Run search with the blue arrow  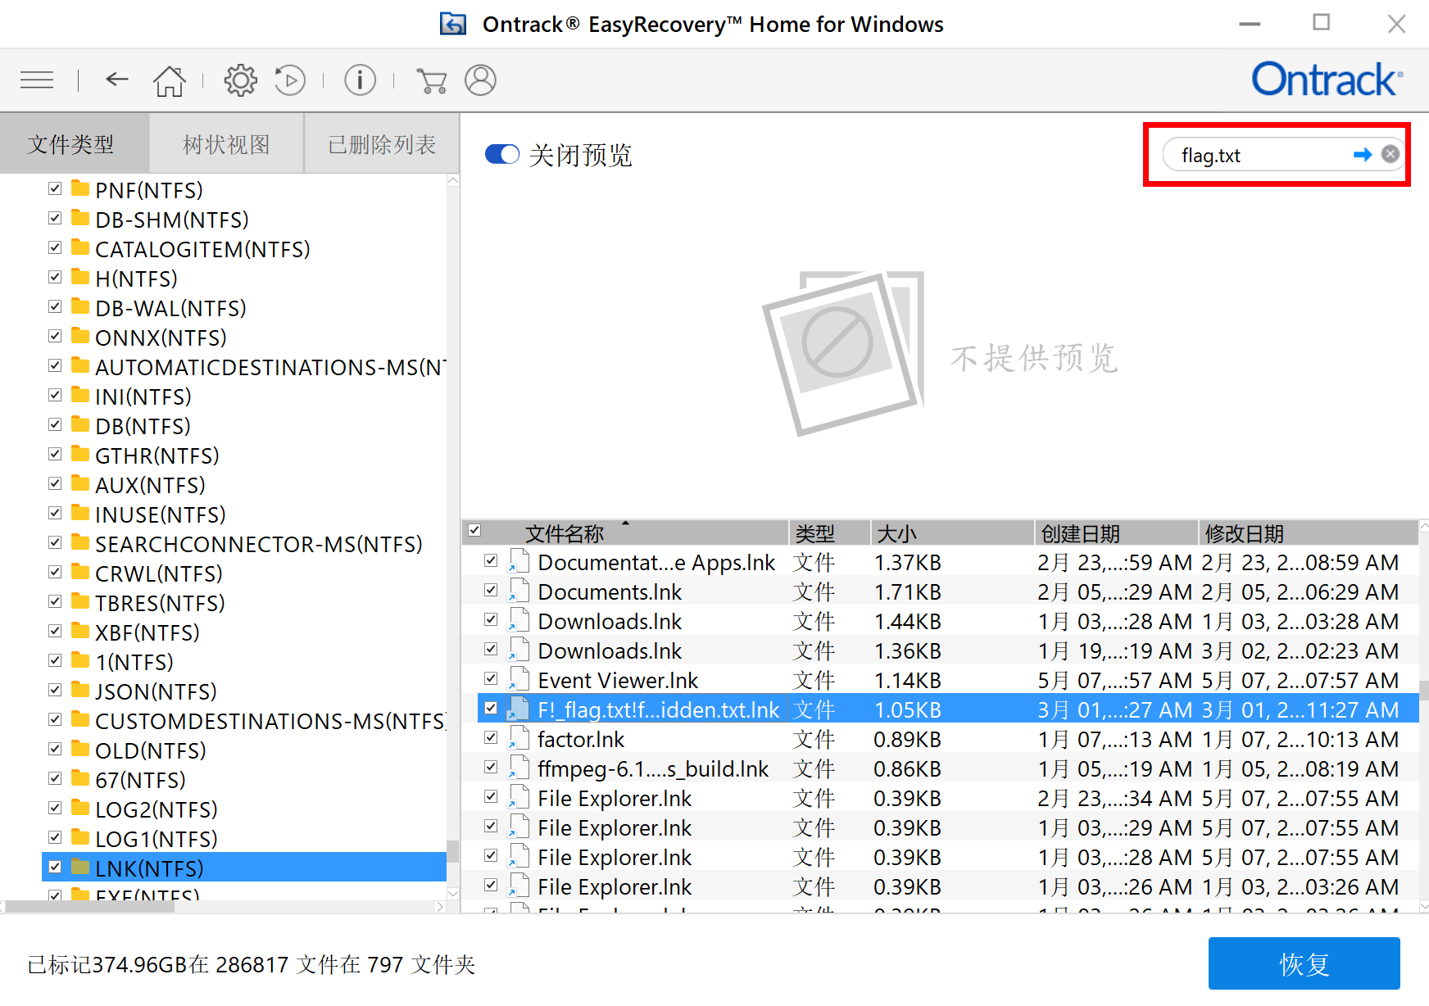coord(1362,154)
